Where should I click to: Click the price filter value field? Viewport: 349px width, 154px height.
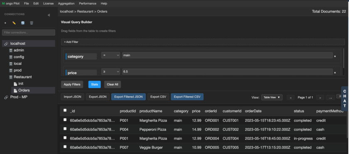[x=227, y=72]
